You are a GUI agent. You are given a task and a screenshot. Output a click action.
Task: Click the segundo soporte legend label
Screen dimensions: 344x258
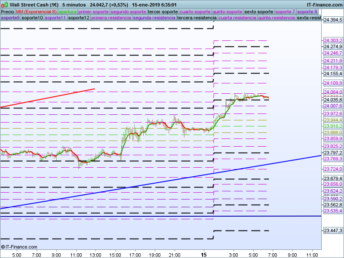click(128, 12)
